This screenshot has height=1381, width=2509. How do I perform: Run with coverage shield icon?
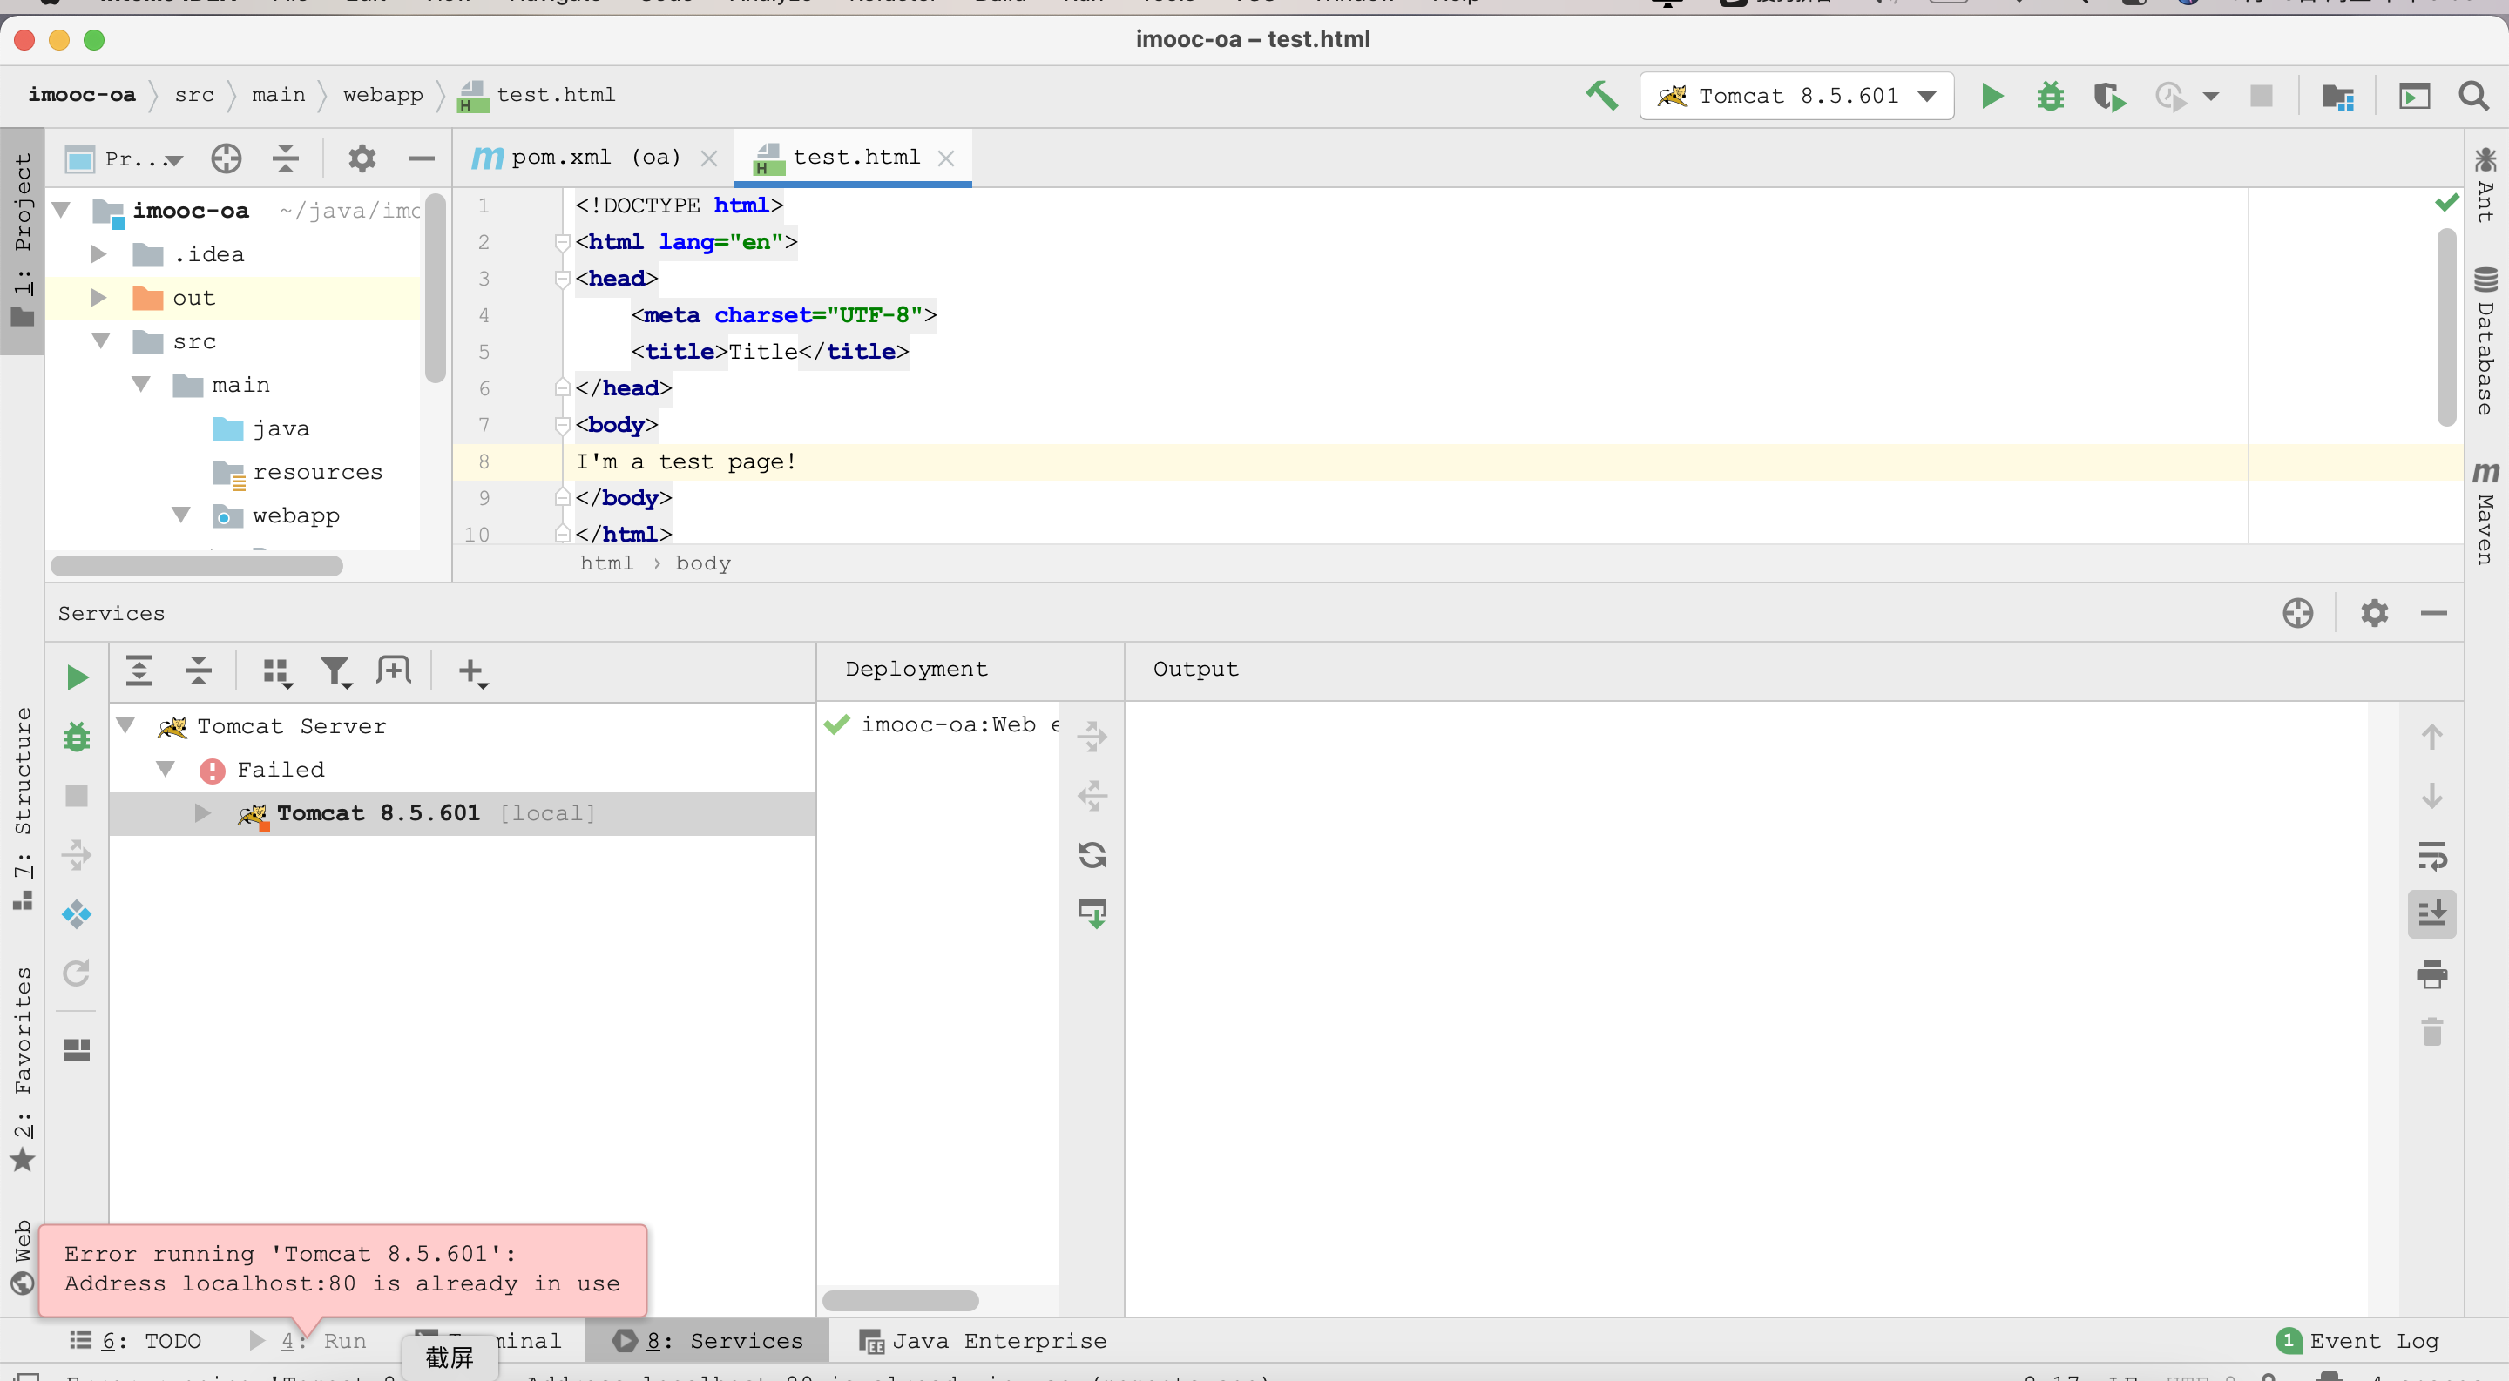(x=2110, y=96)
